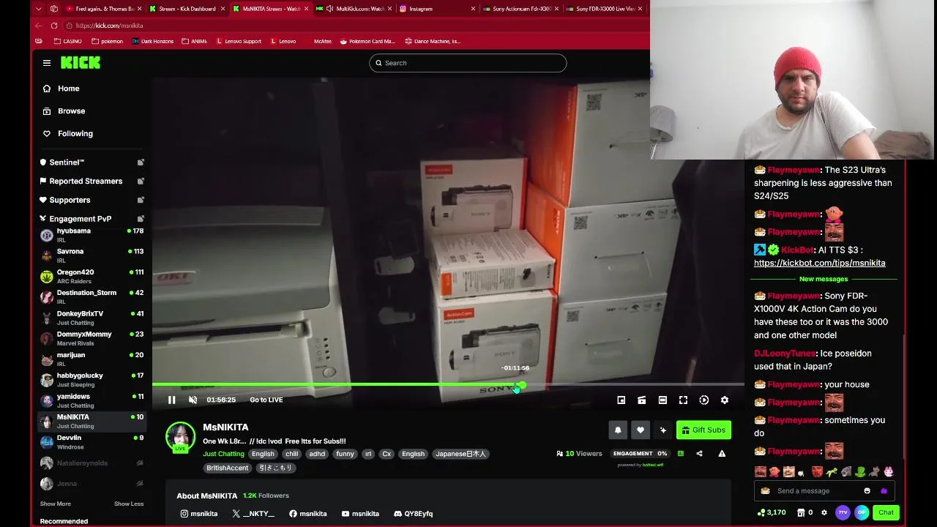Seek on the video progress bar

click(x=448, y=384)
